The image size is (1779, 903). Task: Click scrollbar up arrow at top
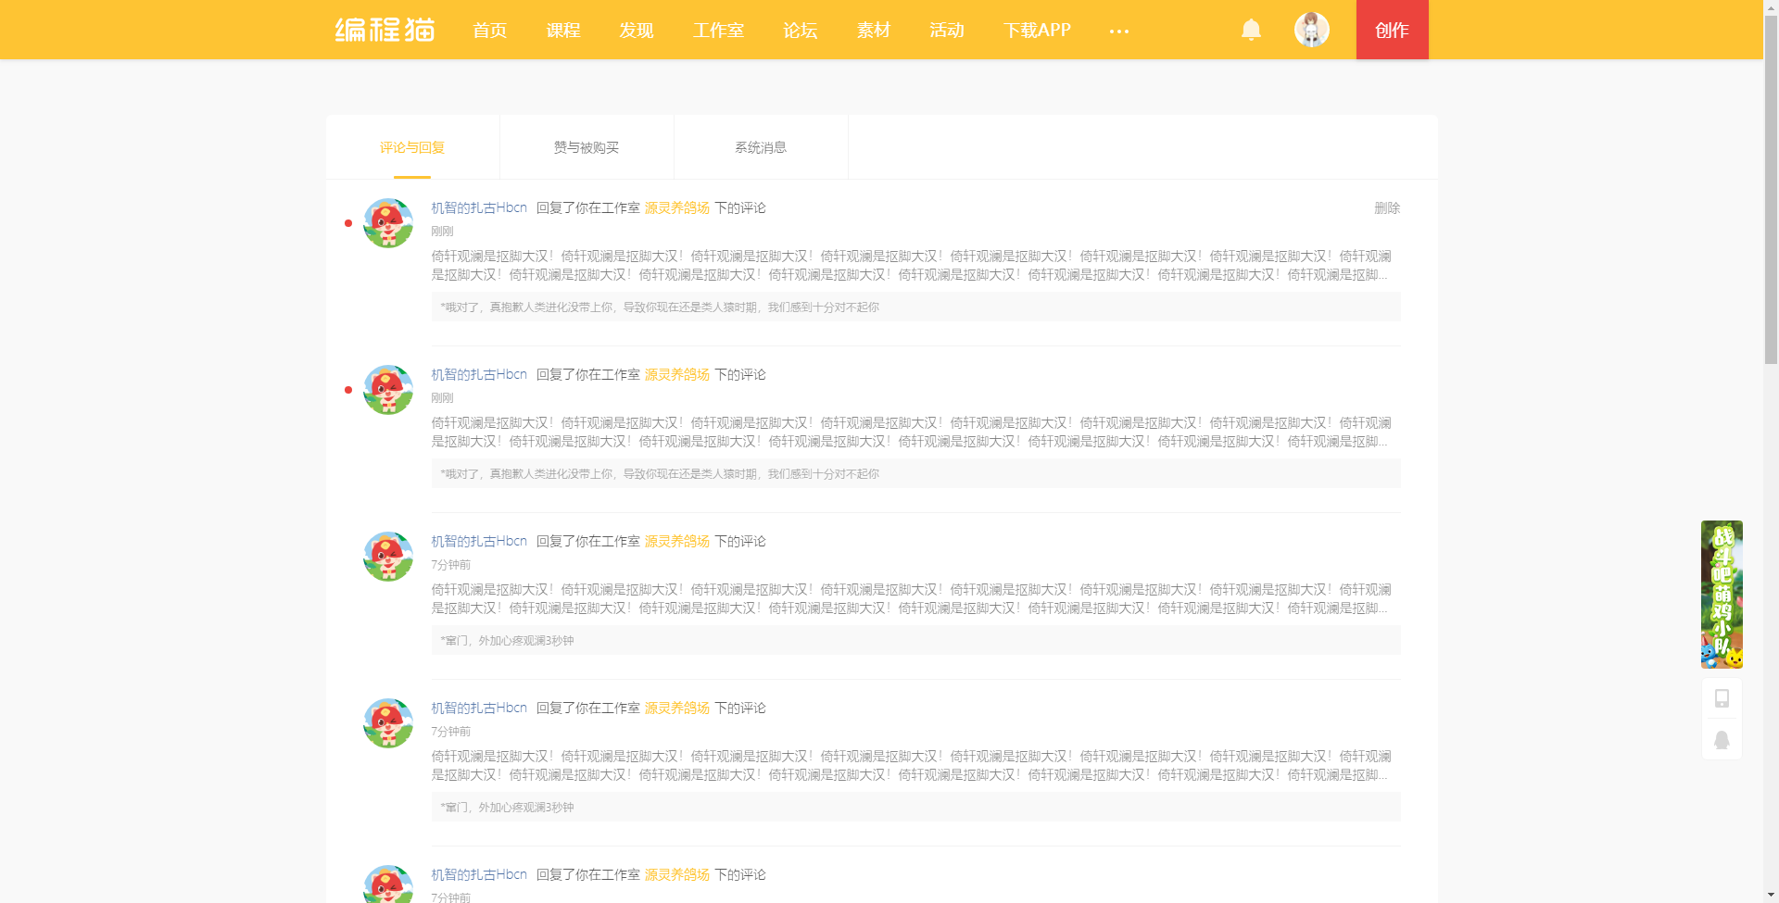tap(1771, 7)
